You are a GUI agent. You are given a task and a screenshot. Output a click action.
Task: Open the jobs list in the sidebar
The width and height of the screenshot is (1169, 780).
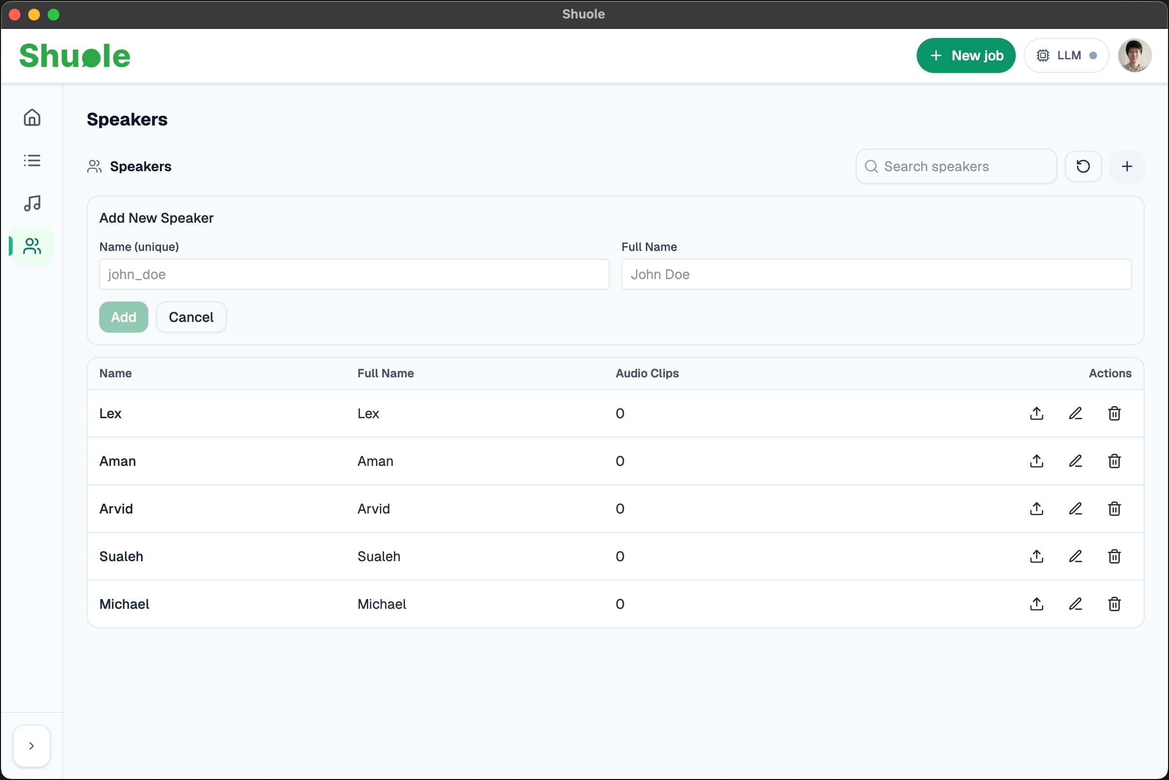tap(31, 160)
